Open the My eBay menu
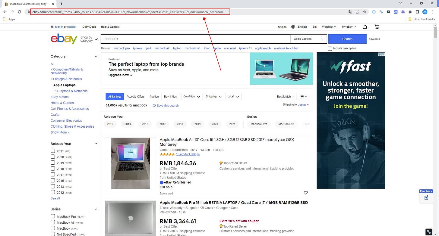Image resolution: width=439 pixels, height=236 pixels. [349, 27]
